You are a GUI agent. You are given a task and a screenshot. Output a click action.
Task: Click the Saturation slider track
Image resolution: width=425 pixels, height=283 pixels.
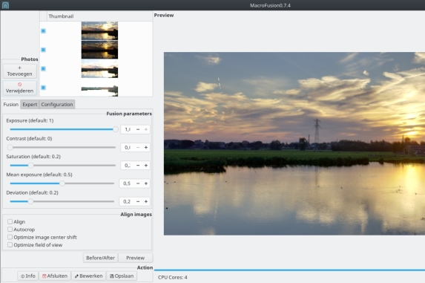pyautogui.click(x=63, y=165)
